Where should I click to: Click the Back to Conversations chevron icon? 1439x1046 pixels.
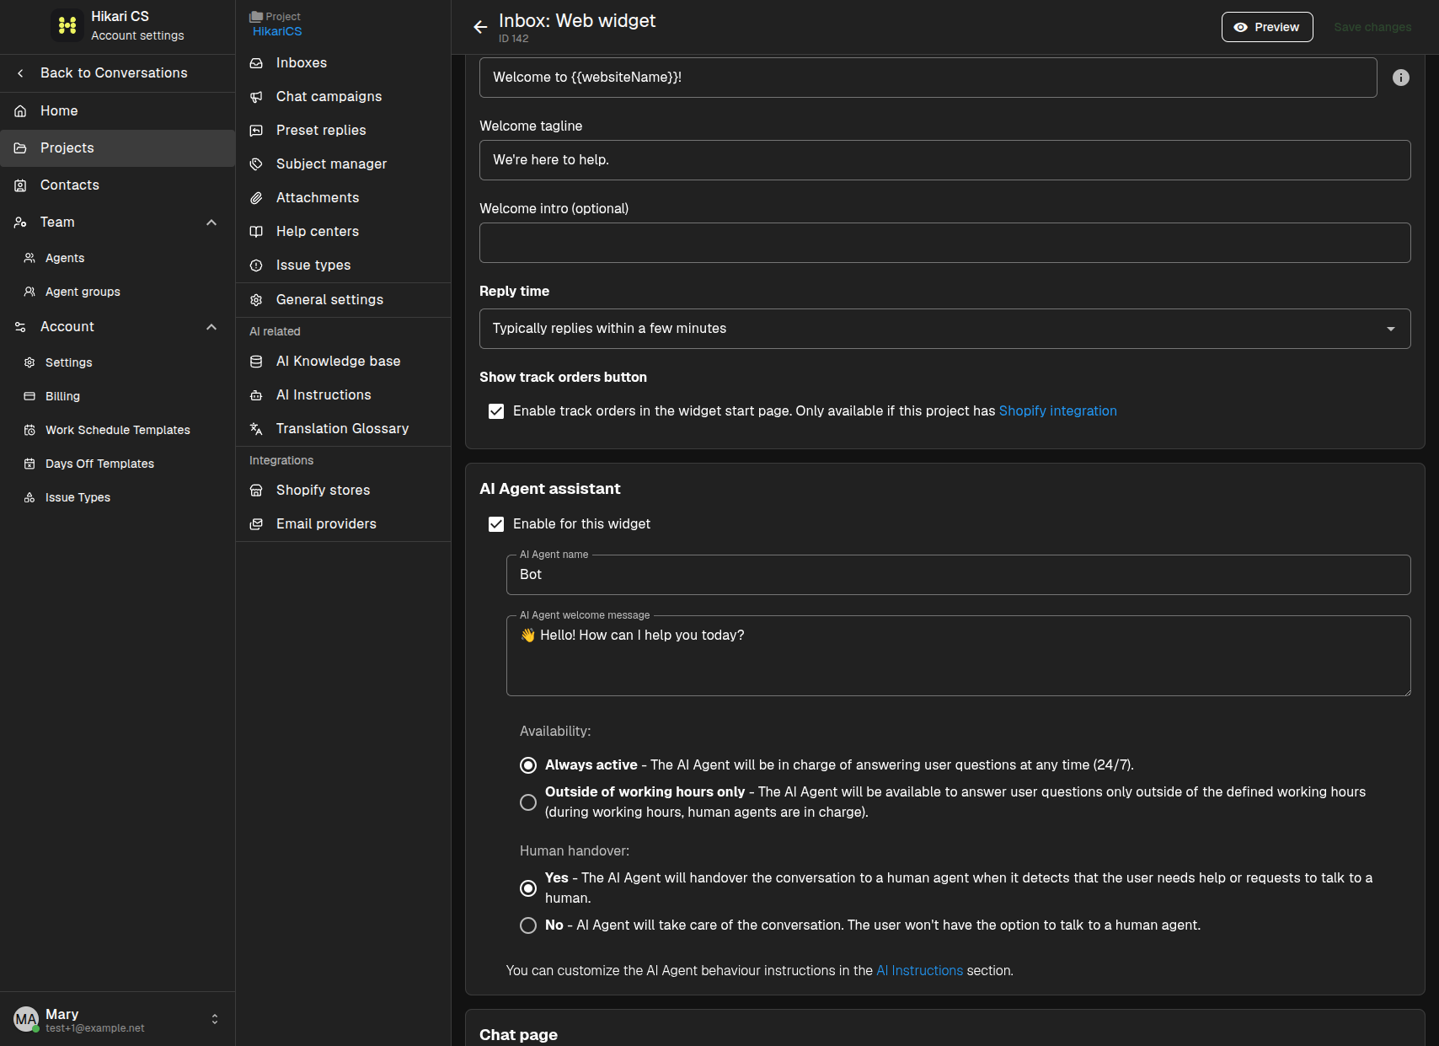[20, 73]
